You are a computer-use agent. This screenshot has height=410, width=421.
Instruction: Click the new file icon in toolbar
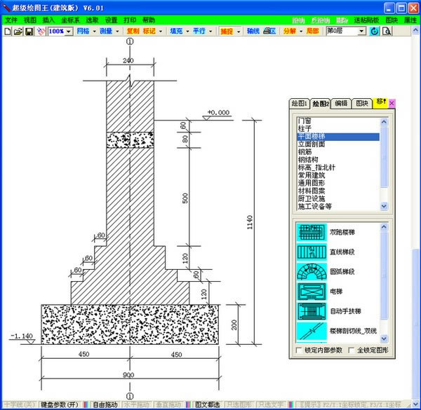click(8, 32)
